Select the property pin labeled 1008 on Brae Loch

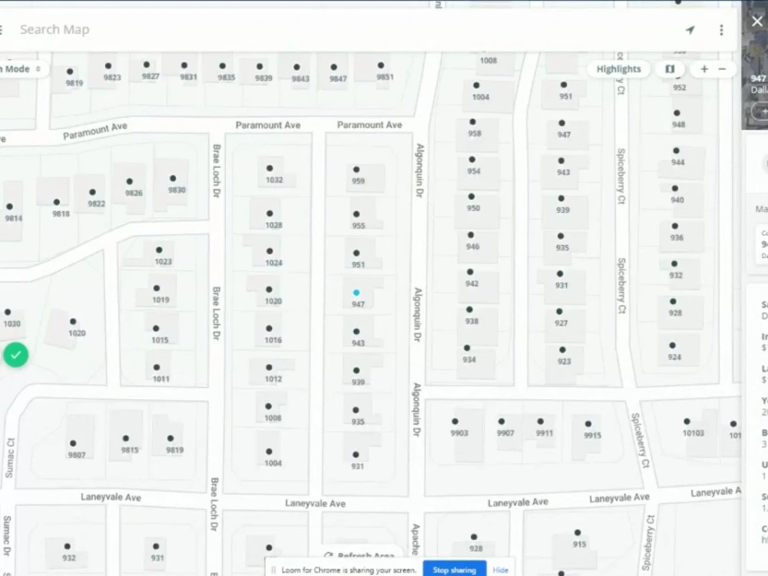coord(268,406)
